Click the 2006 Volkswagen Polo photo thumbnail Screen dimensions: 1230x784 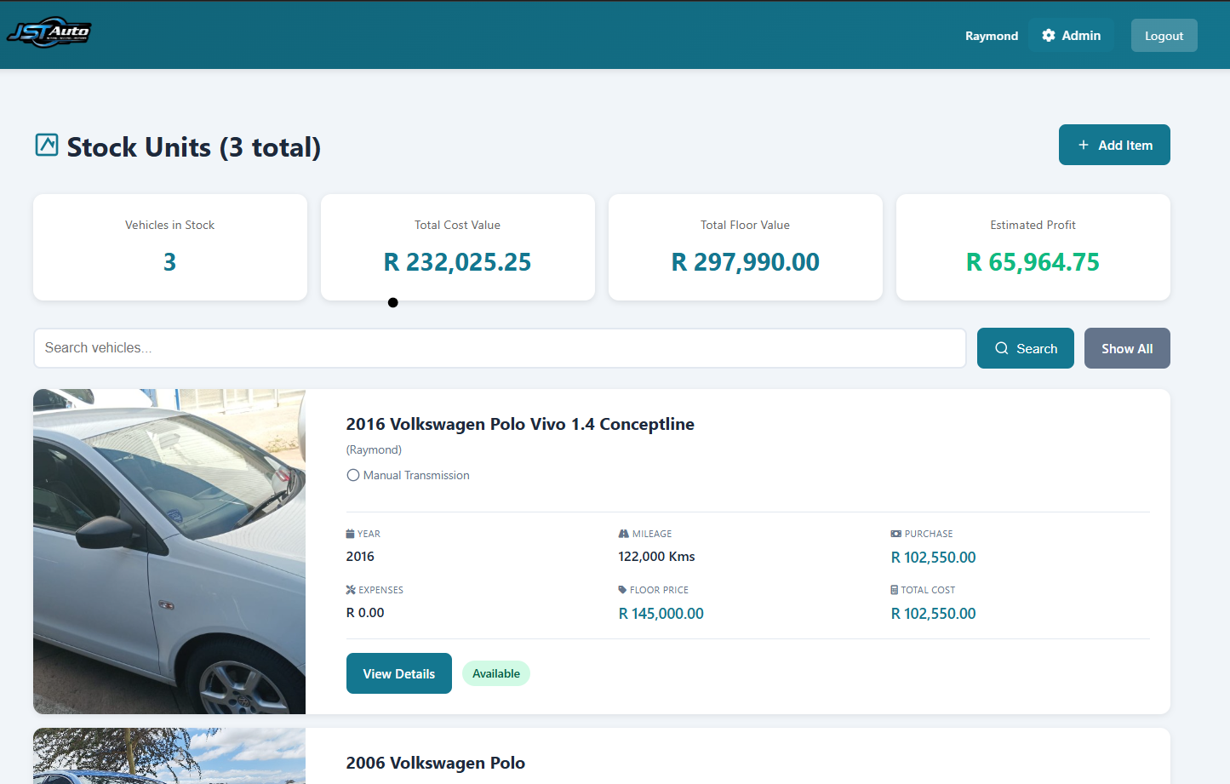pos(169,756)
